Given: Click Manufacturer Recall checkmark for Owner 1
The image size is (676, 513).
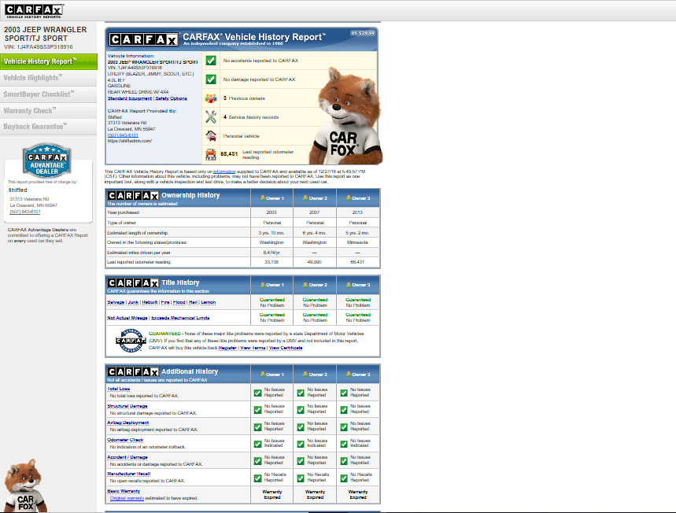Looking at the screenshot, I should coord(258,478).
